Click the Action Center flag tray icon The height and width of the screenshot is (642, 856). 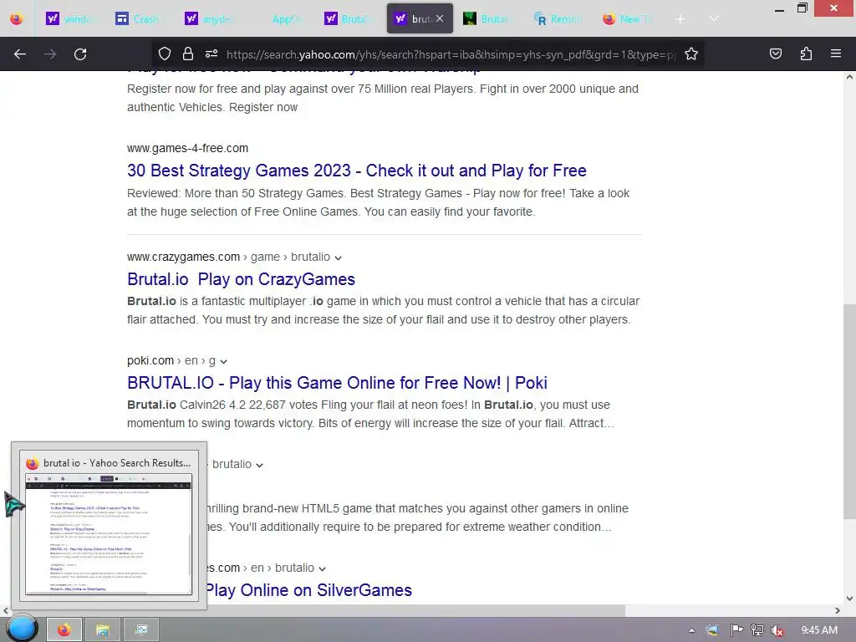pos(736,630)
